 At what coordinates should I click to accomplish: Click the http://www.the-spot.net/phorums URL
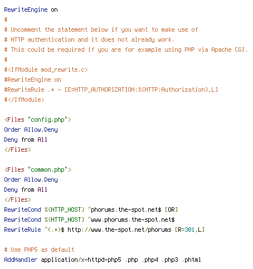point(119,230)
